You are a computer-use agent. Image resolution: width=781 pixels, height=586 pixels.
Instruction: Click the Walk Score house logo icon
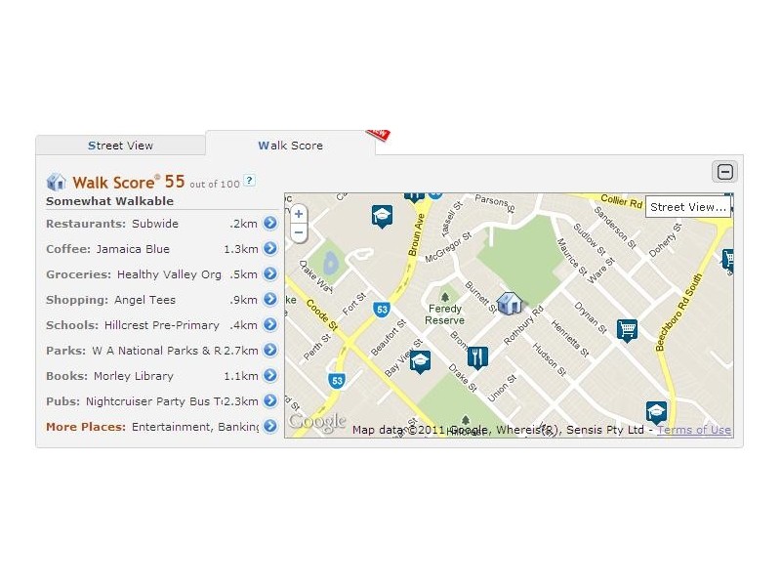click(57, 182)
